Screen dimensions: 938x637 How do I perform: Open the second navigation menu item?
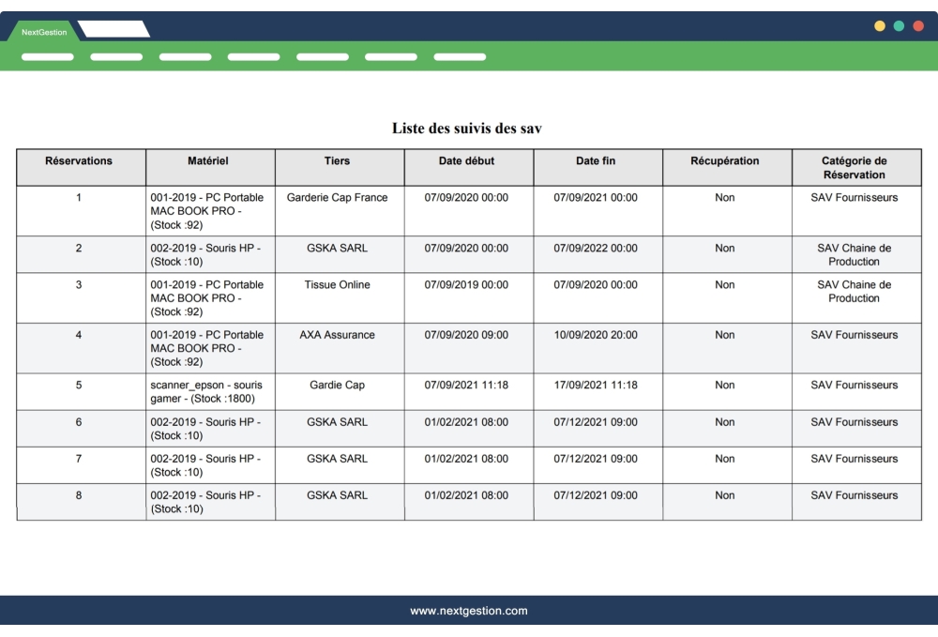(116, 56)
